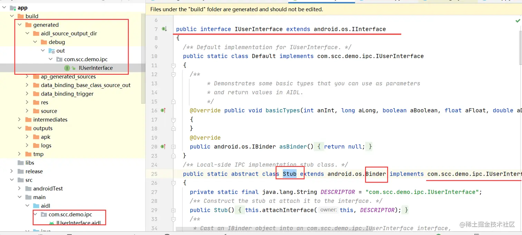Click the build-folder generated files warning banner
The image size is (522, 235).
click(x=334, y=9)
